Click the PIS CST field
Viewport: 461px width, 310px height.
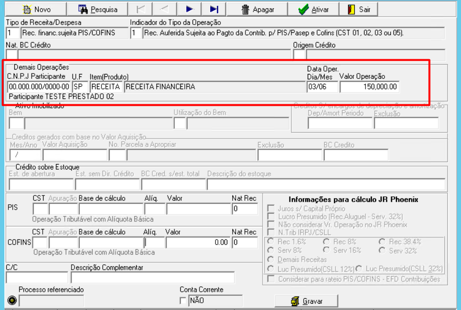(x=40, y=209)
